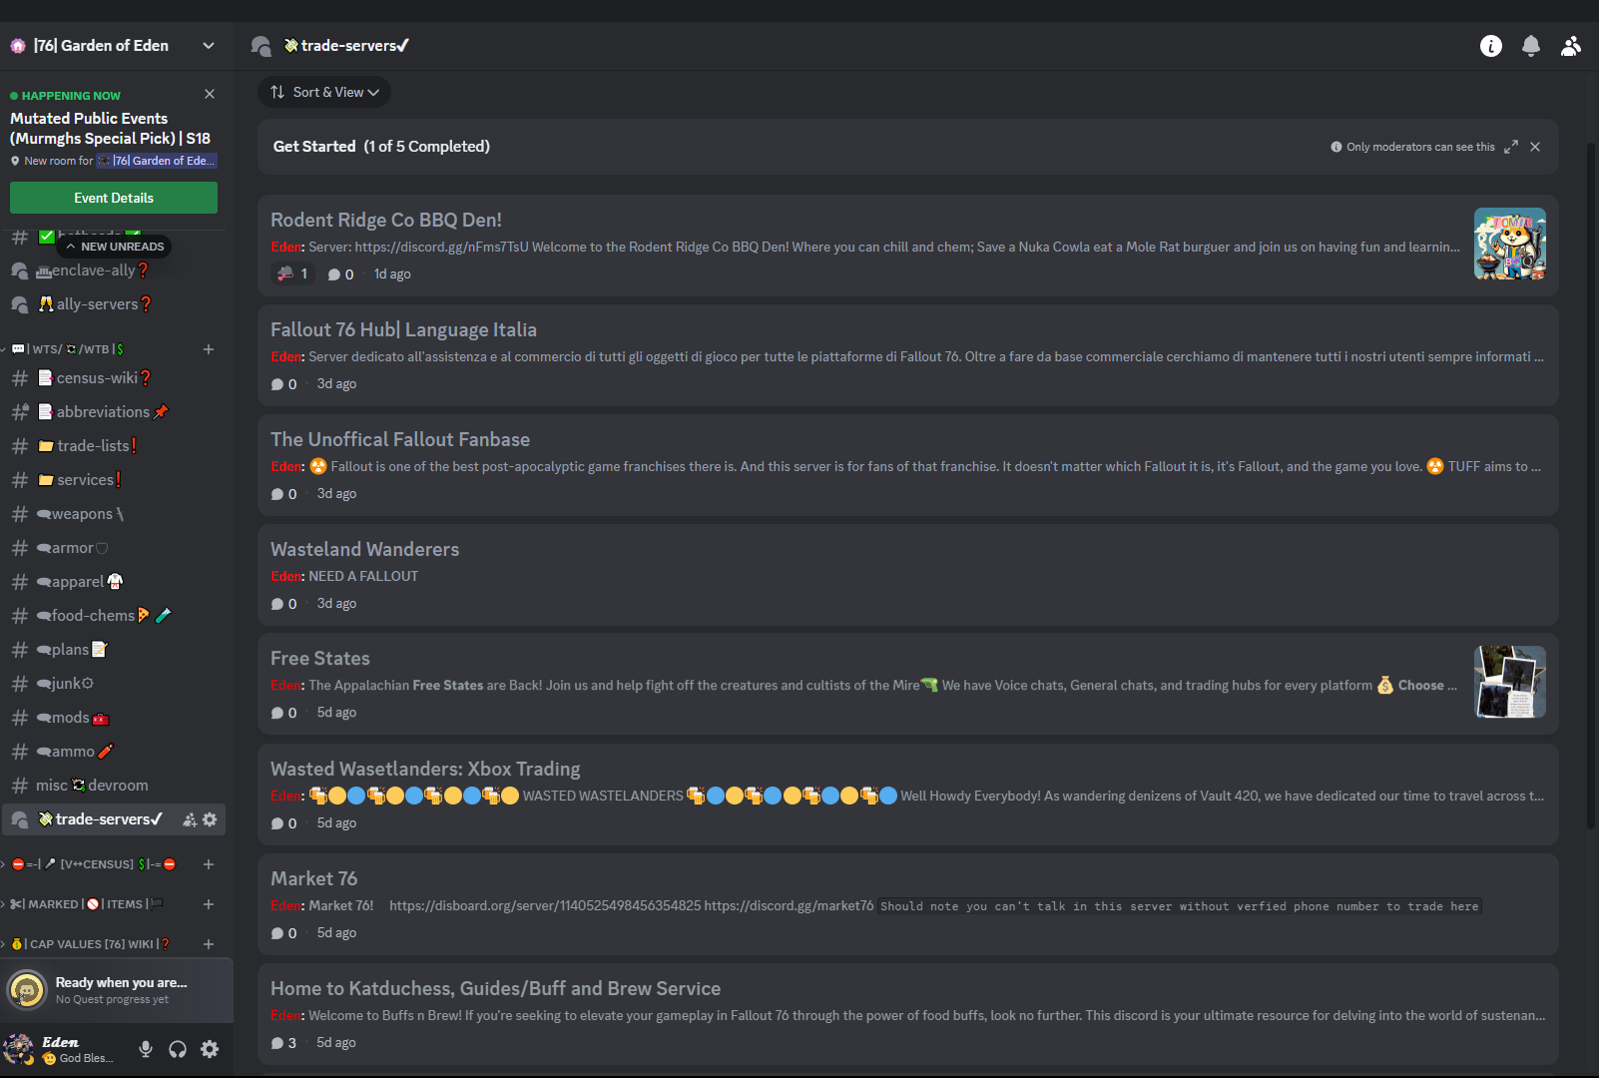Click the Event Details button
Viewport: 1599px width, 1078px height.
114,198
